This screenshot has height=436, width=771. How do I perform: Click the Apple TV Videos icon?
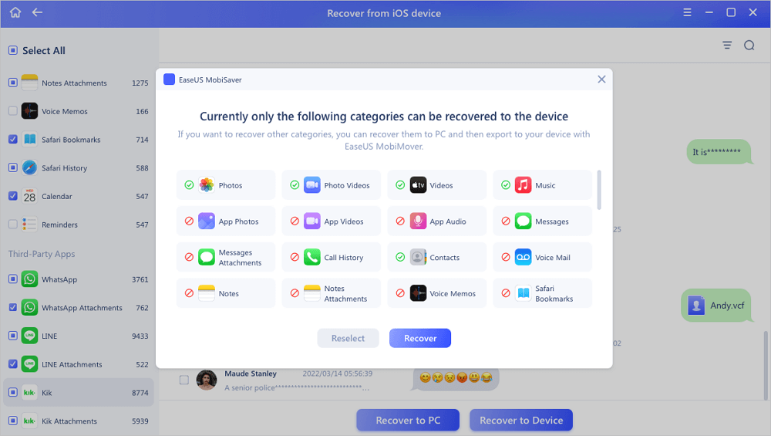[418, 185]
